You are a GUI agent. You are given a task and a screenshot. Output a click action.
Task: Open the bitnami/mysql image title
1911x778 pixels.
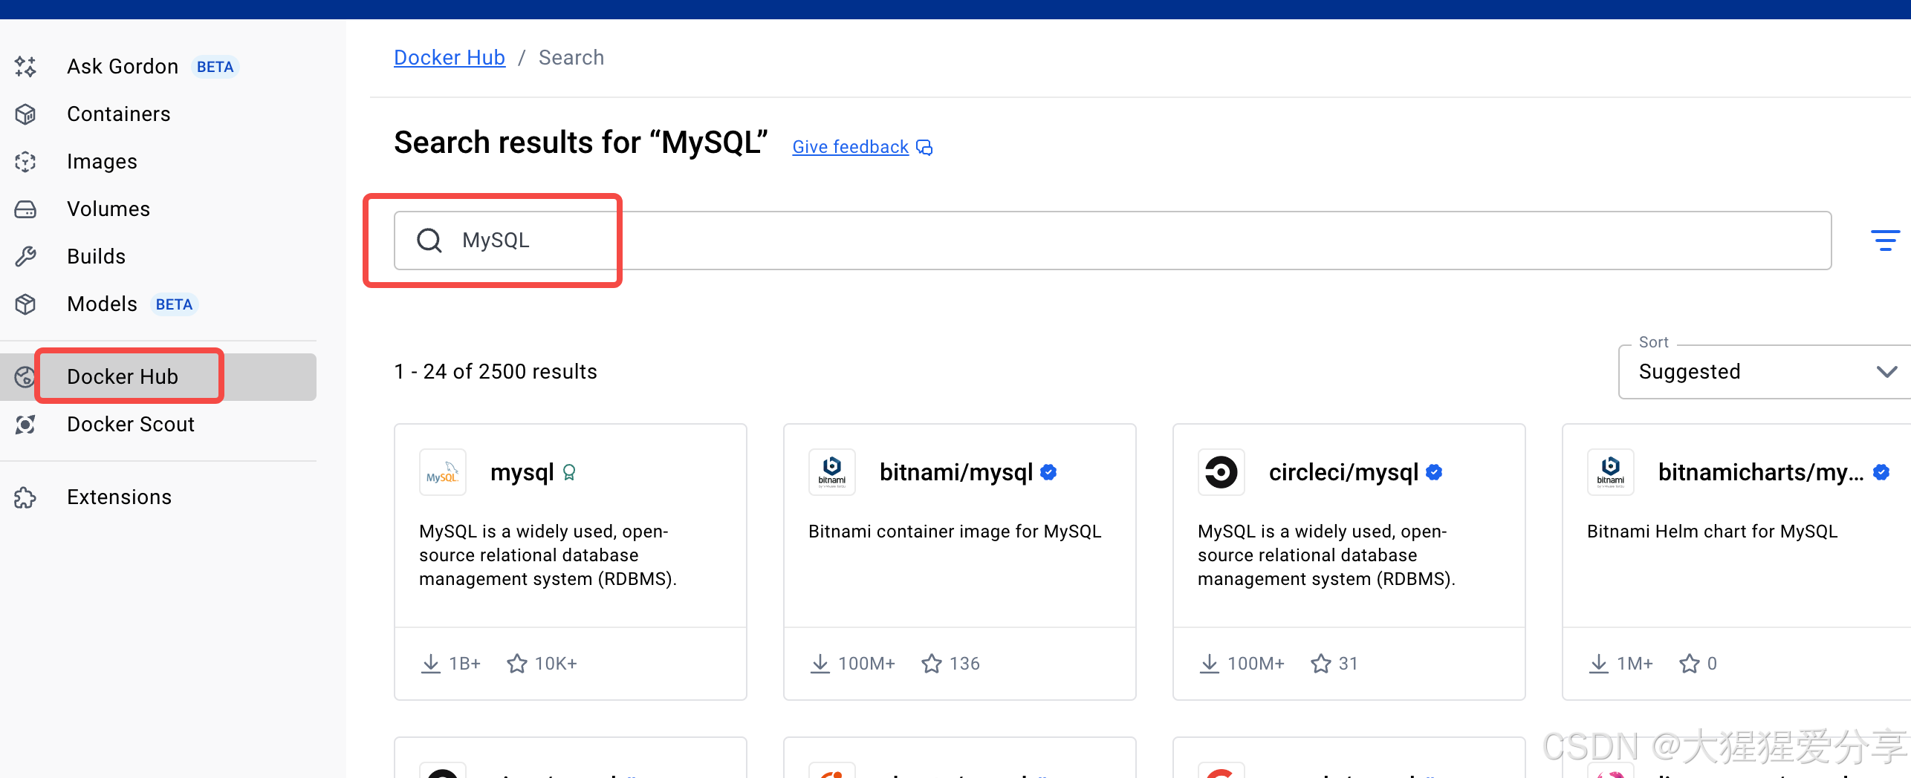click(956, 472)
